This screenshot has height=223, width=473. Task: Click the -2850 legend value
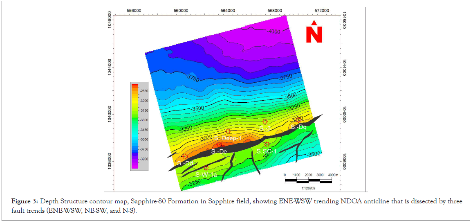click(x=143, y=90)
